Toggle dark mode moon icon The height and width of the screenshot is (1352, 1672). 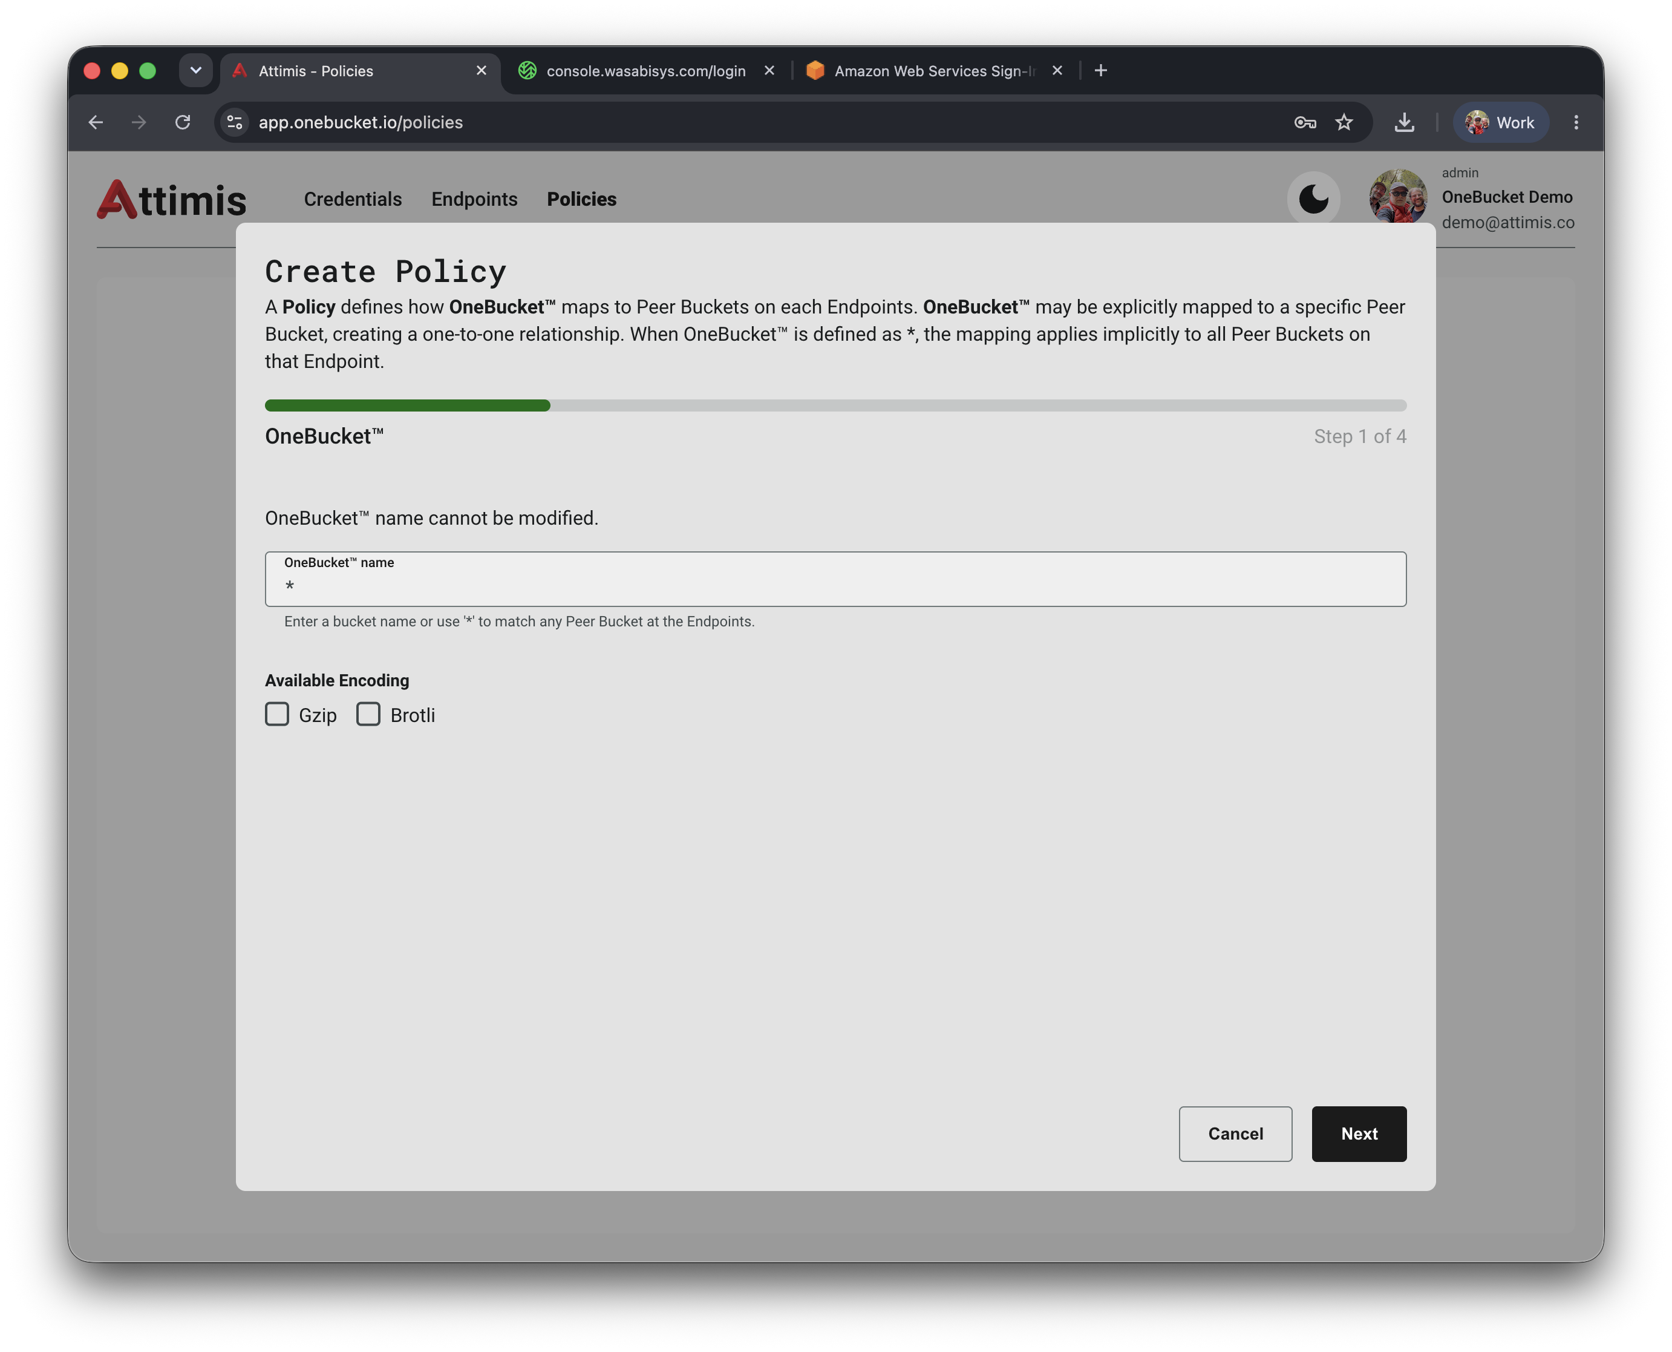[1313, 199]
